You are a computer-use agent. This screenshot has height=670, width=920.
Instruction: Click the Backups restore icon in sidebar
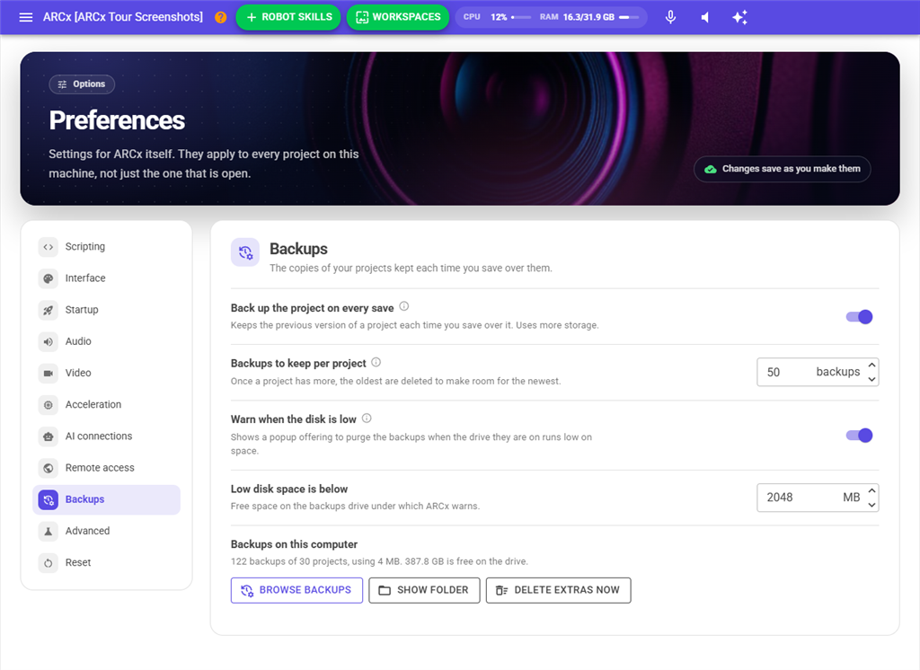[x=49, y=500]
